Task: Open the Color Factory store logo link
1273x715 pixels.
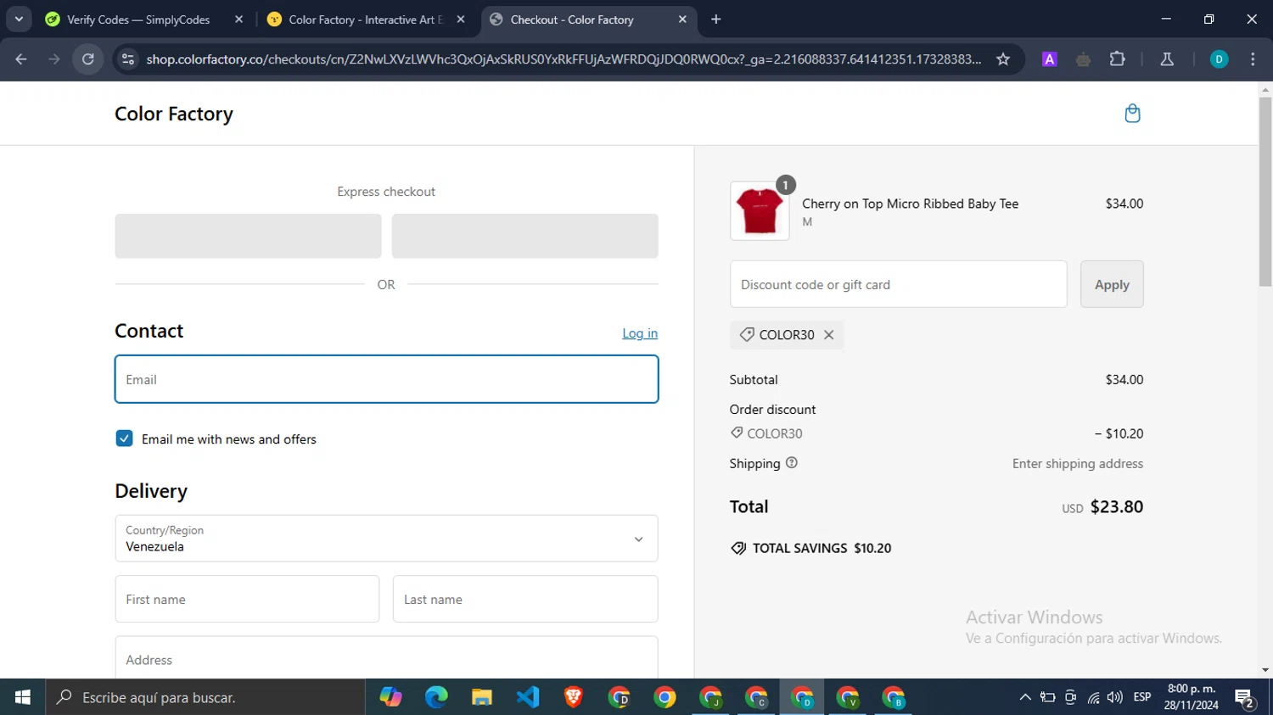Action: pyautogui.click(x=174, y=114)
